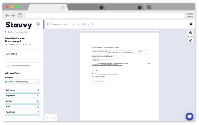This screenshot has width=199, height=125.
Task: Click the browser reload icon
Action: 20,16
